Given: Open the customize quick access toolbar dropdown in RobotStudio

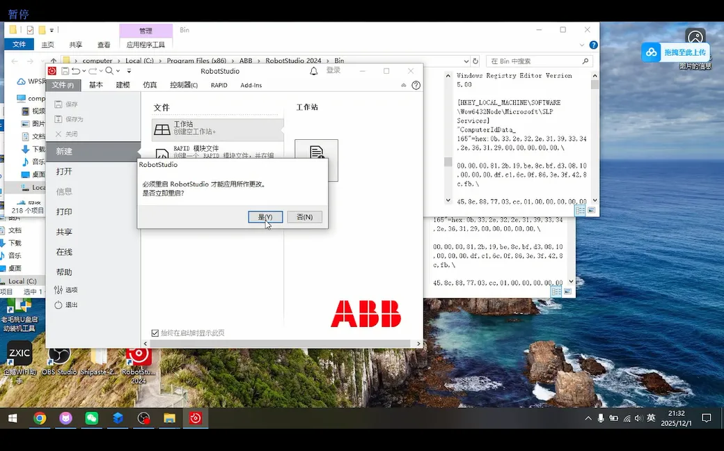Looking at the screenshot, I should (x=129, y=70).
